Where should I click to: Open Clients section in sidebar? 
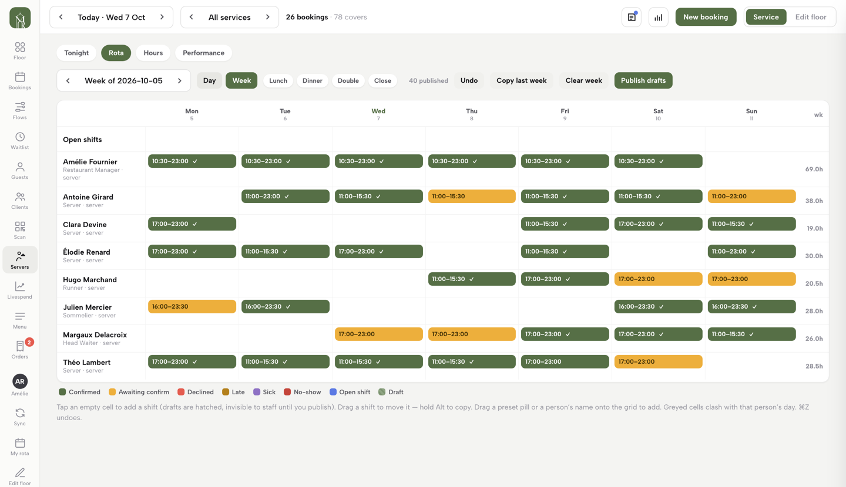click(20, 200)
